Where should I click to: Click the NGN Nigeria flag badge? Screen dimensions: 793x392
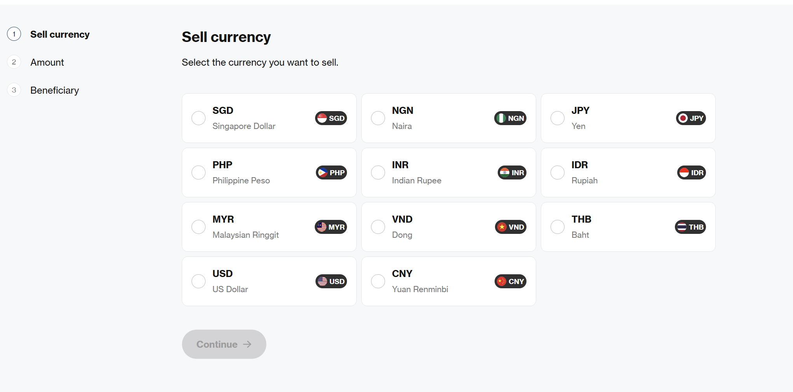tap(510, 118)
